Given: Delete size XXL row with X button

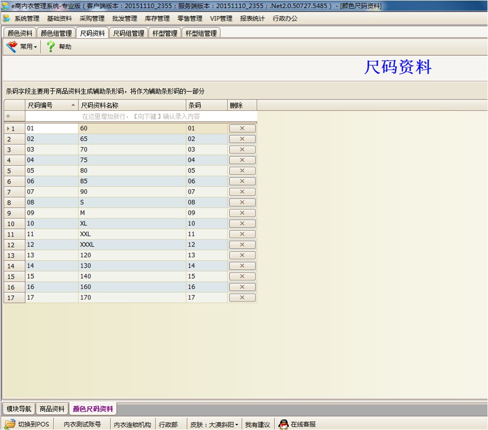Looking at the screenshot, I should pos(242,234).
